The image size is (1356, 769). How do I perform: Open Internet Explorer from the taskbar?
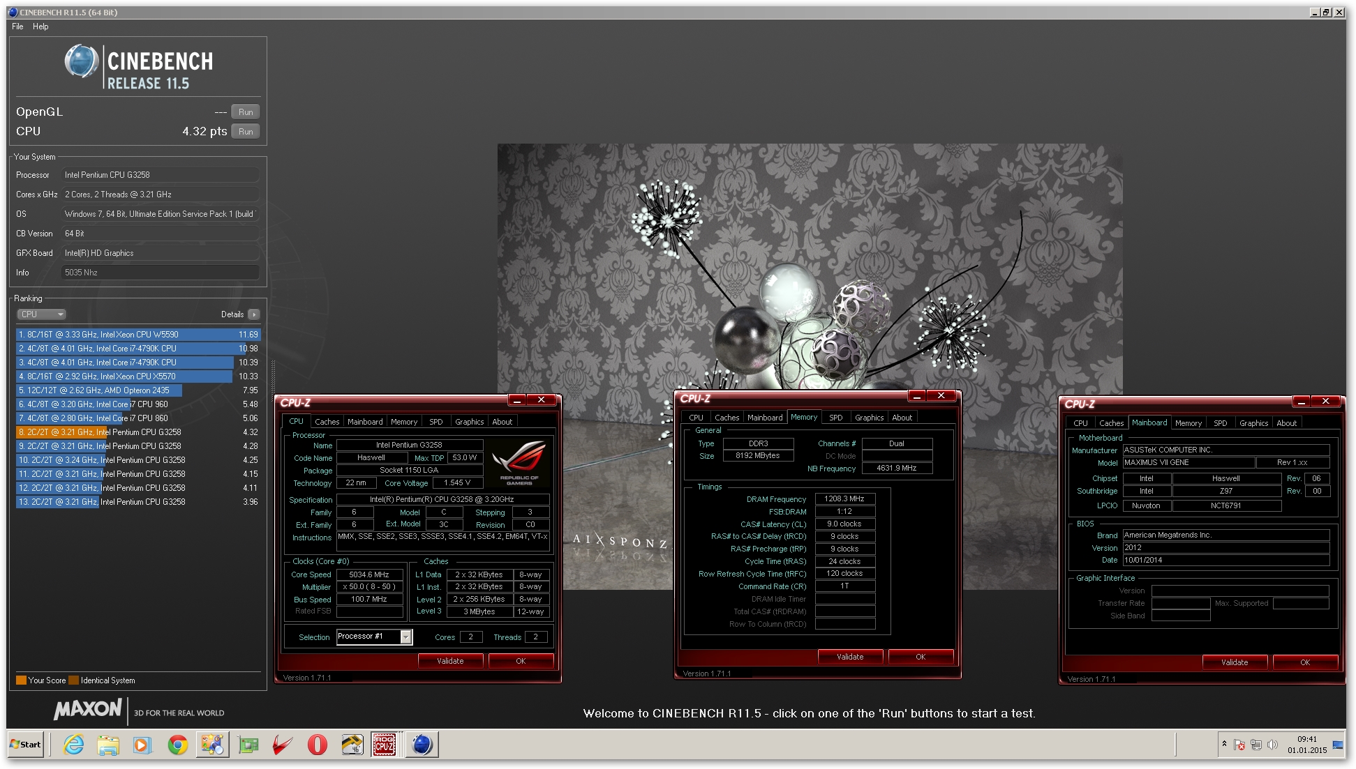(x=73, y=745)
